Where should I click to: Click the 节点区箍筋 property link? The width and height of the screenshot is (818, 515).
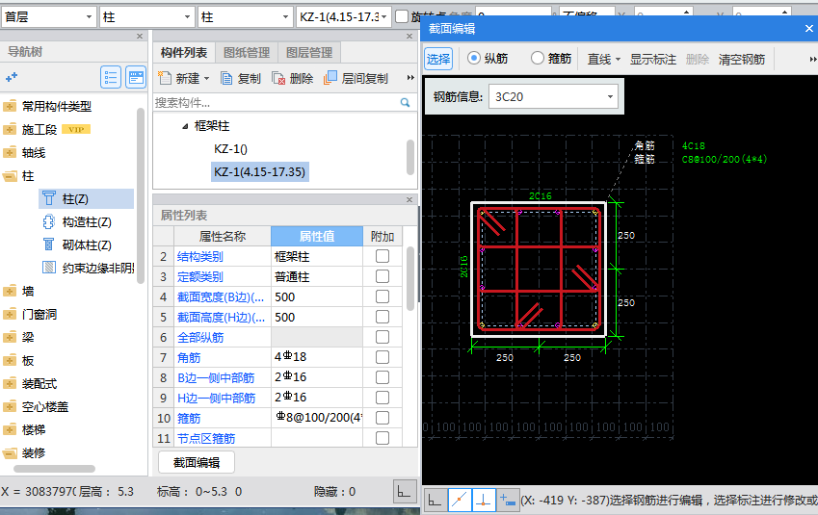[x=206, y=438]
